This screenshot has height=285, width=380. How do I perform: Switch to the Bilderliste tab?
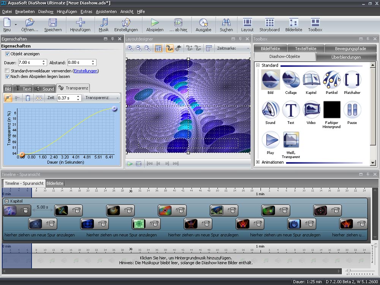(x=55, y=183)
